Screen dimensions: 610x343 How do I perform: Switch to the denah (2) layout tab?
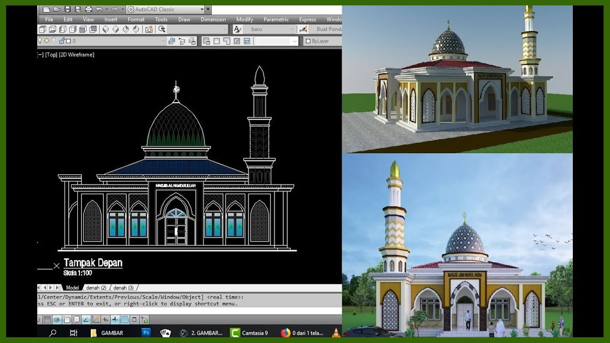click(x=96, y=288)
